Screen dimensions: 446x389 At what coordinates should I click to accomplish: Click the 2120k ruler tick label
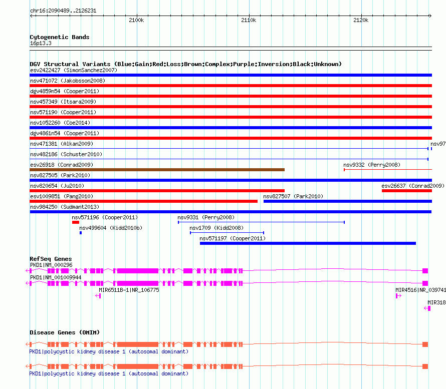(361, 20)
